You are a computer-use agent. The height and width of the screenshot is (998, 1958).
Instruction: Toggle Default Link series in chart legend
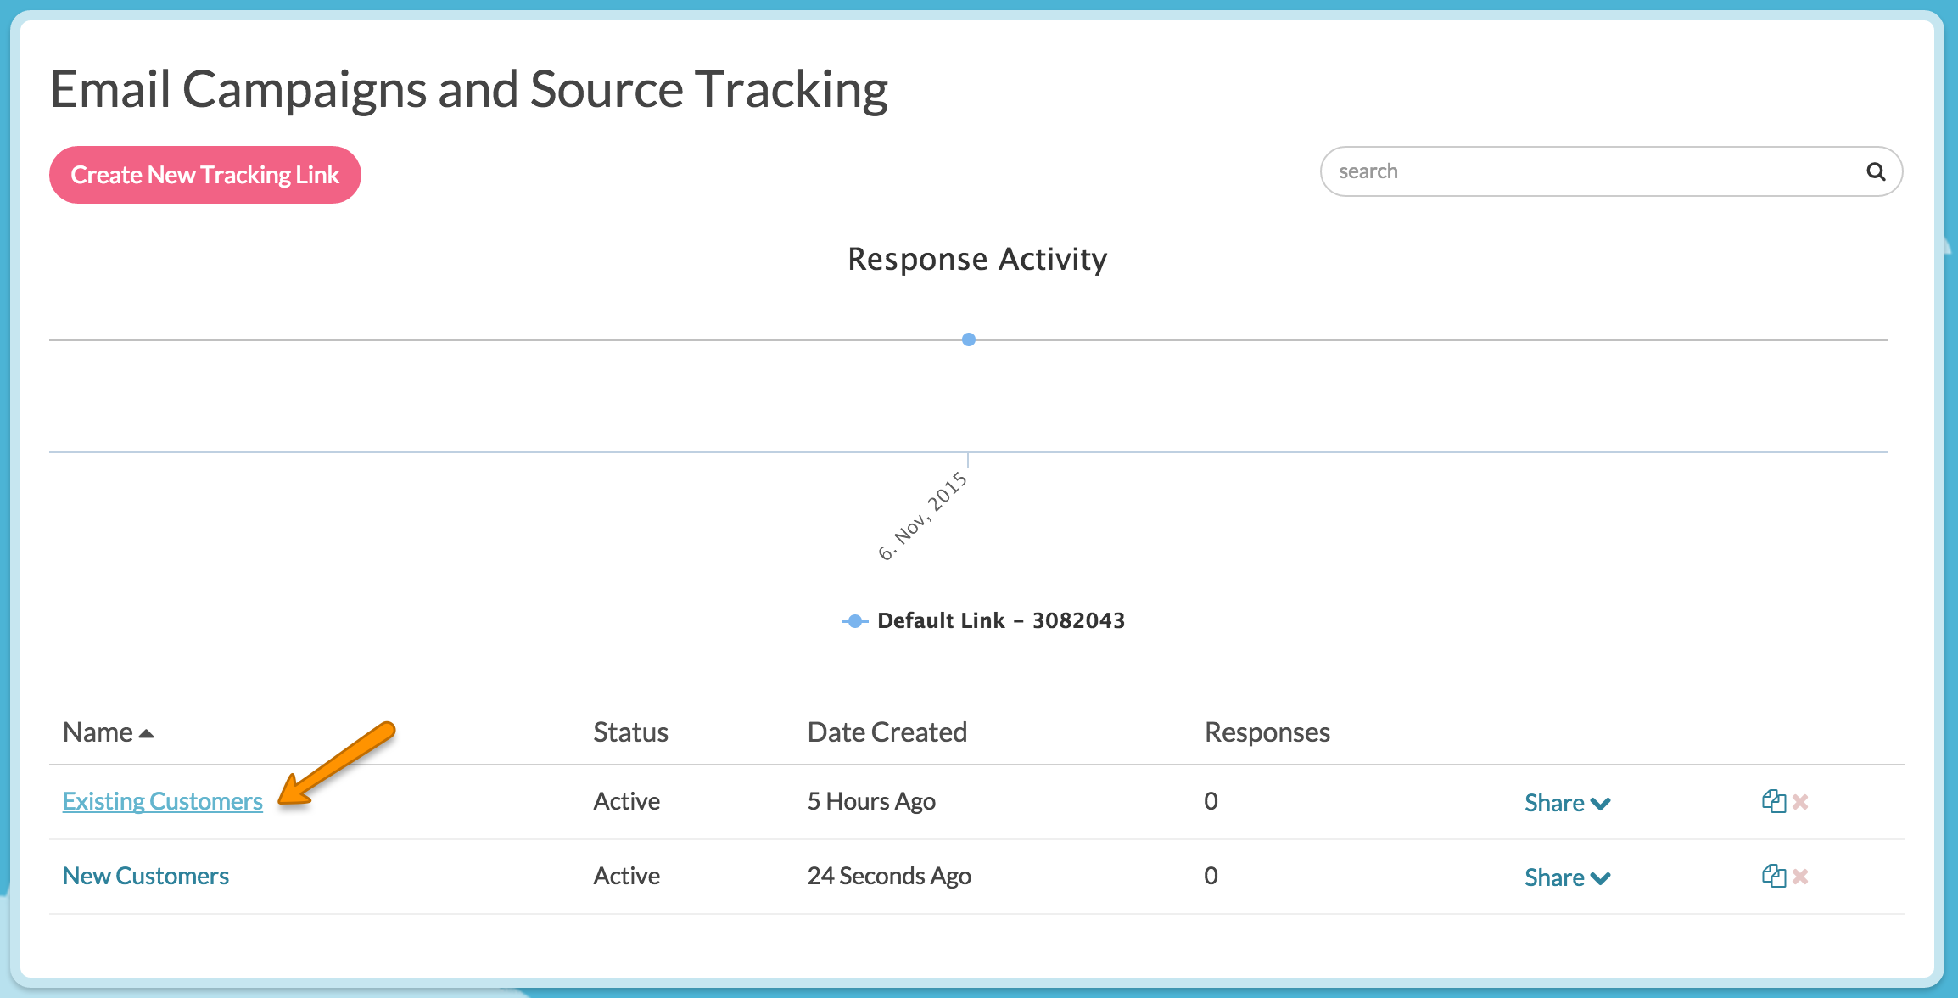click(x=1000, y=620)
